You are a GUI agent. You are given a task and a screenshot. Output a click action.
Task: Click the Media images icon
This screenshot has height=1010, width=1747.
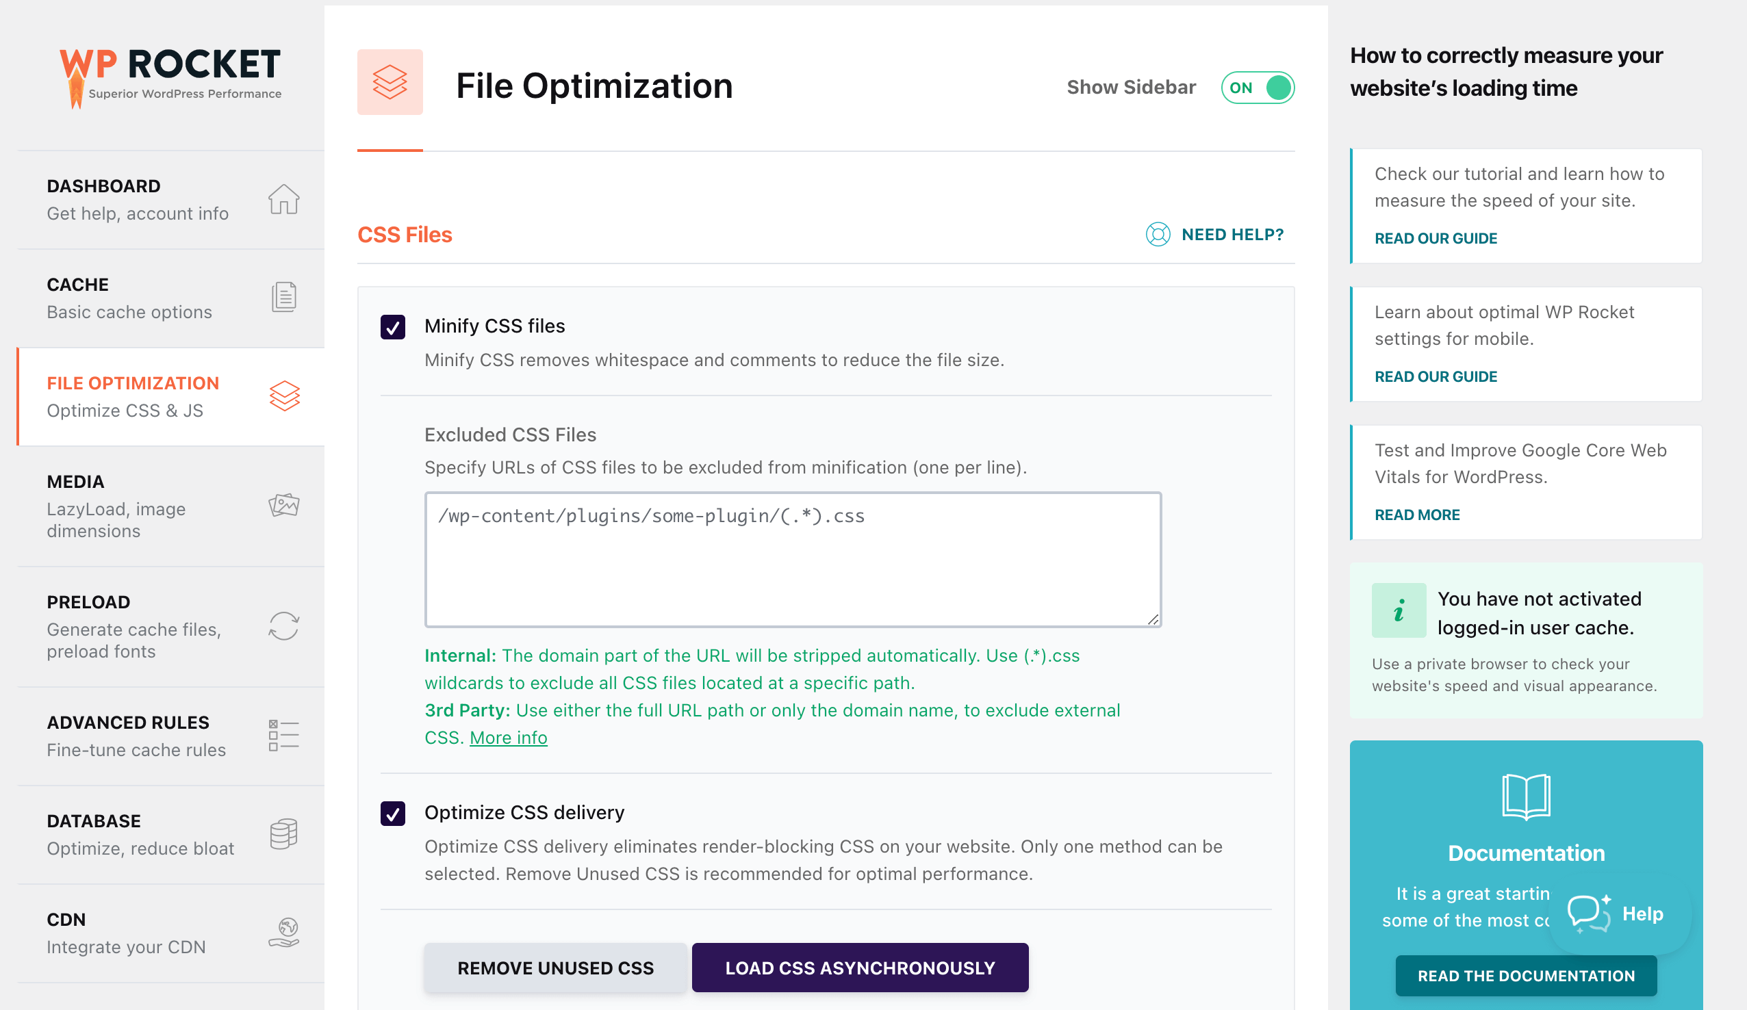point(283,506)
